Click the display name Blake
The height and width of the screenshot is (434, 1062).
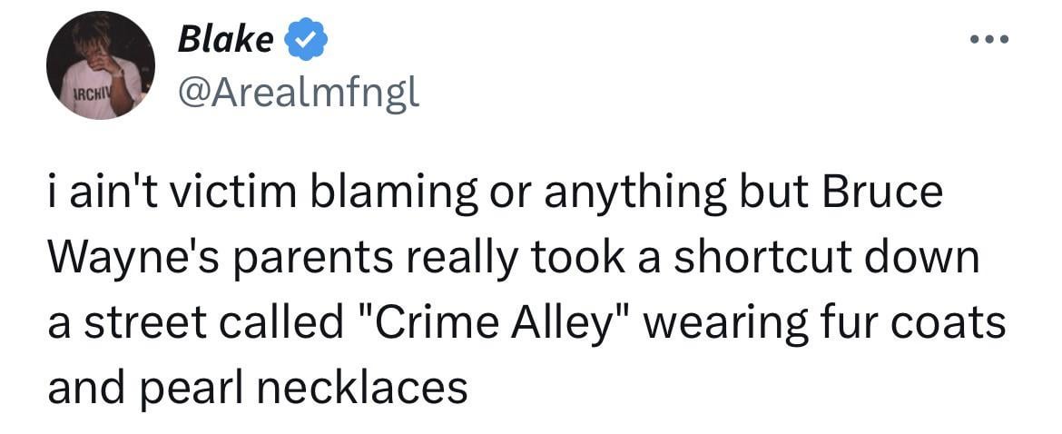coord(225,39)
